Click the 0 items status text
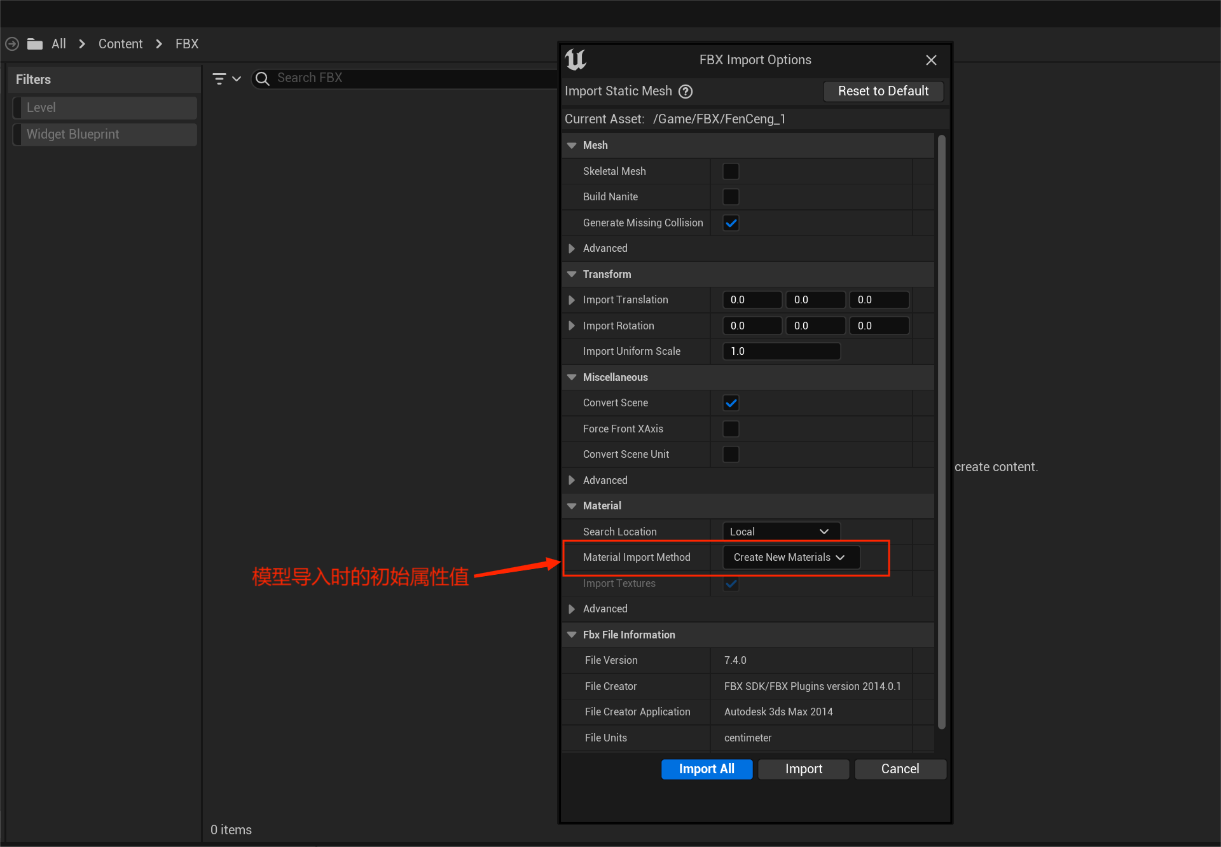Viewport: 1221px width, 847px height. [231, 830]
